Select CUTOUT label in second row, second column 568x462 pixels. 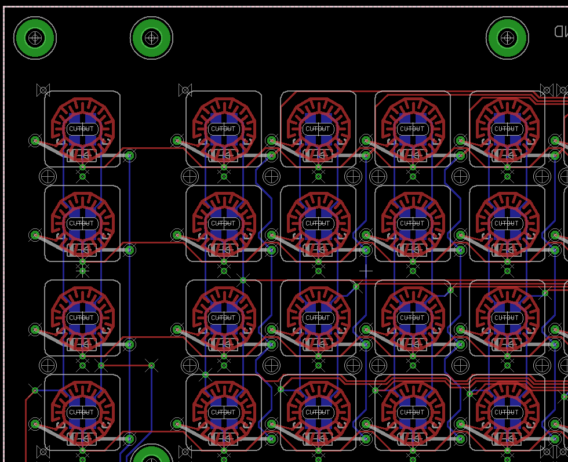223,223
